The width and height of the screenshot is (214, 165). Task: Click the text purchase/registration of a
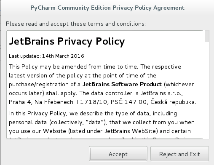(45, 84)
